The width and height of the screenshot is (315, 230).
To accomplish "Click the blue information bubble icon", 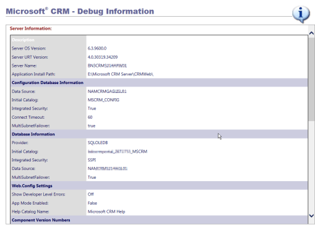I will pos(301,14).
